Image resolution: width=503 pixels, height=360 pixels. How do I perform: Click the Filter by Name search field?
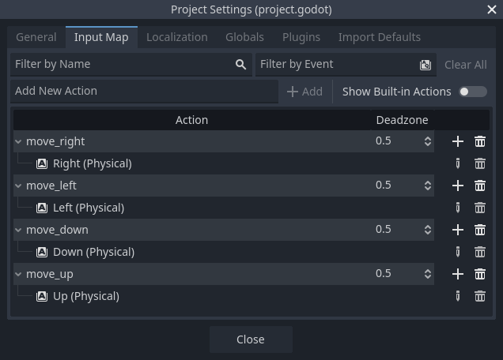(123, 65)
